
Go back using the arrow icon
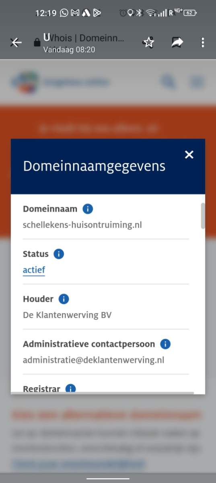pyautogui.click(x=16, y=42)
